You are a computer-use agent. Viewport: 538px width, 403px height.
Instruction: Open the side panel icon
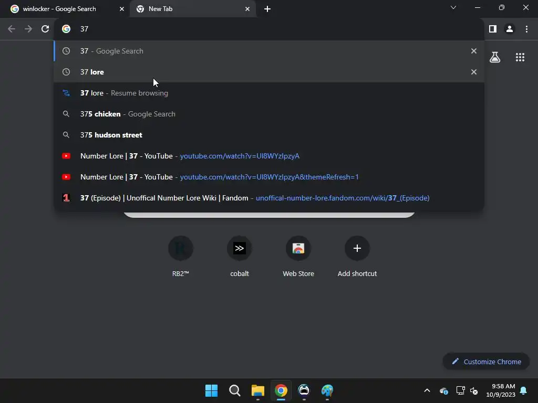click(493, 29)
